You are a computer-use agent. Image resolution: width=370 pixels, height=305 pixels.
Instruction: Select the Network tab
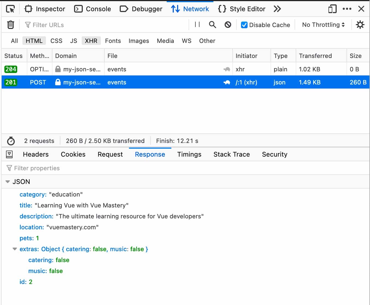(x=190, y=9)
